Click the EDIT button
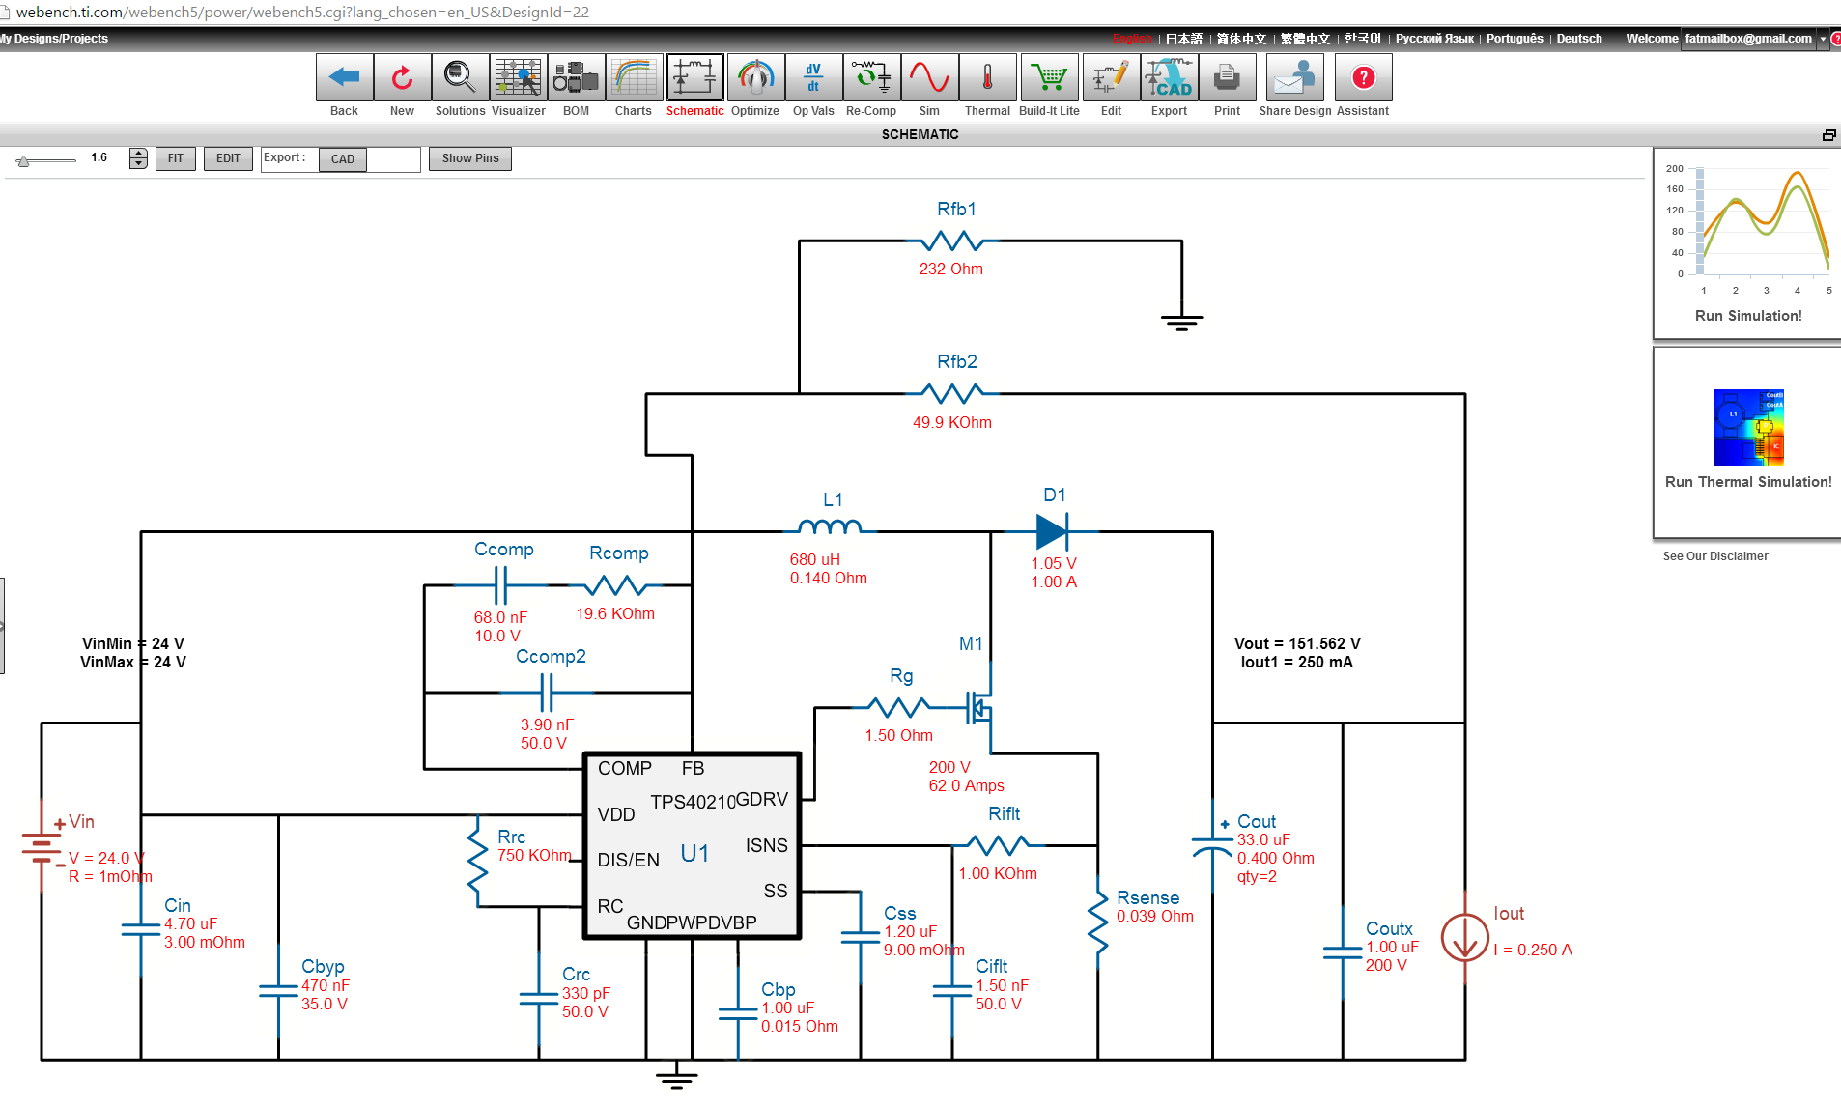This screenshot has height=1107, width=1841. pyautogui.click(x=228, y=158)
